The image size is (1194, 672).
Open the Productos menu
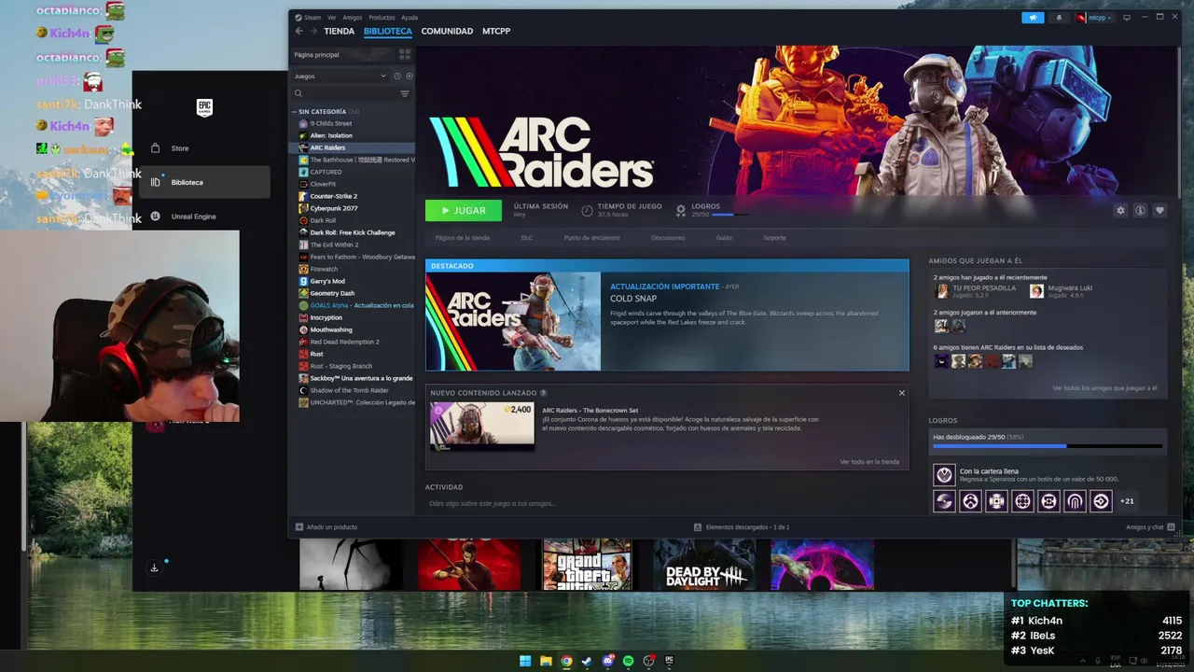(382, 17)
